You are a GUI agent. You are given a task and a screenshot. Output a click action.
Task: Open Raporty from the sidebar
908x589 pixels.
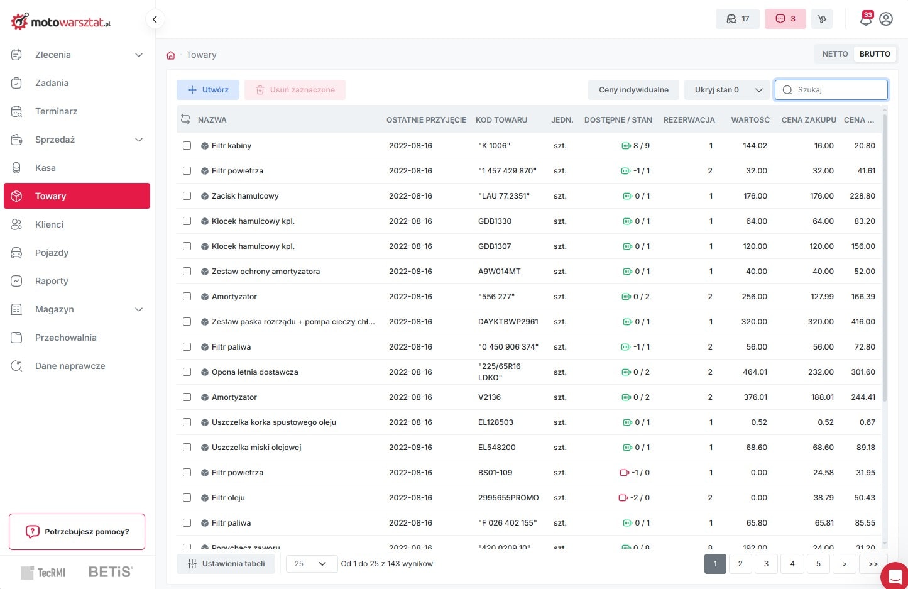[x=52, y=281]
